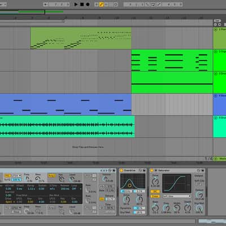Viewport: 226px width, 226px height.
Task: Click the Overdrive Tone knob
Action: pos(140,199)
